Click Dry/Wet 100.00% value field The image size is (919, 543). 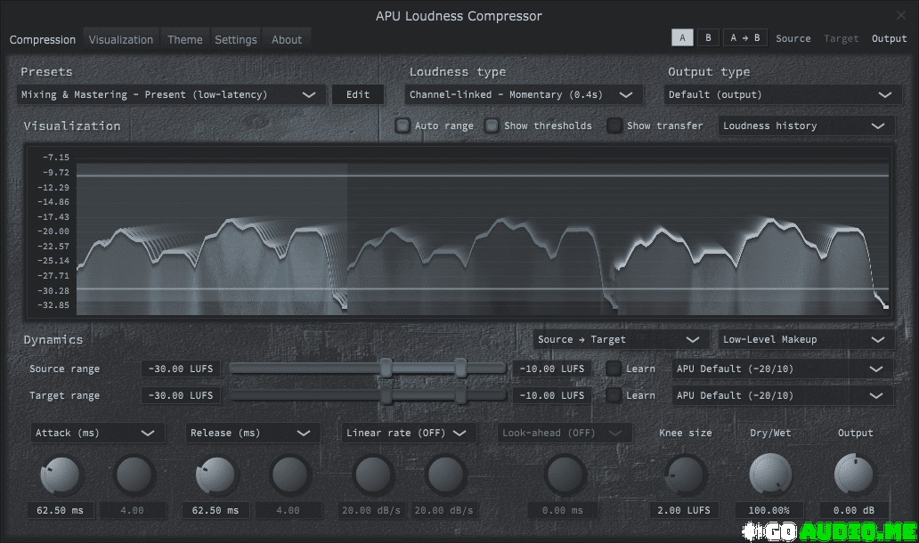click(769, 510)
